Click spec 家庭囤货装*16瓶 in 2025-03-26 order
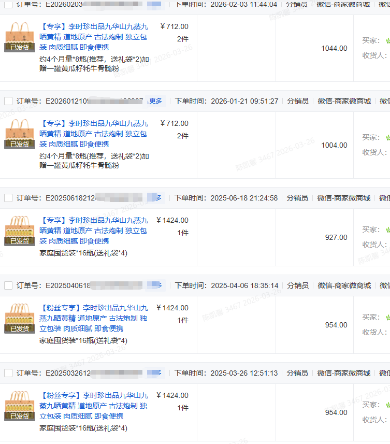The width and height of the screenshot is (390, 444). pos(83,428)
